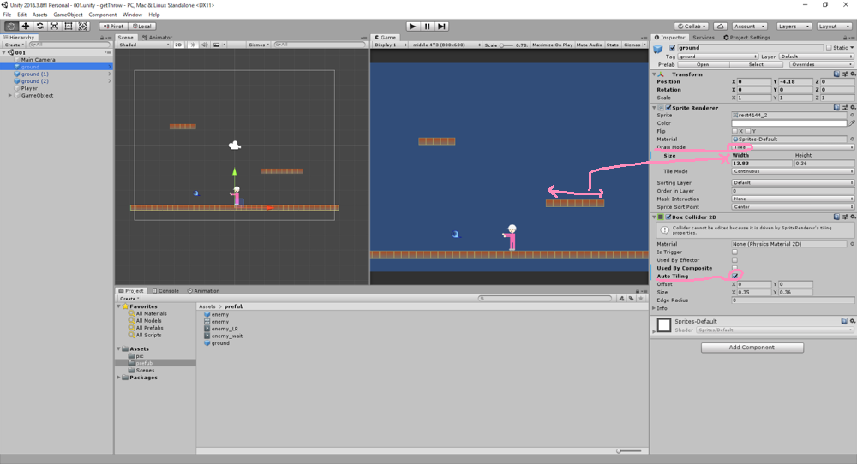Click the Hierarchy panel lock icon
Screen dimensions: 857x464
point(102,38)
